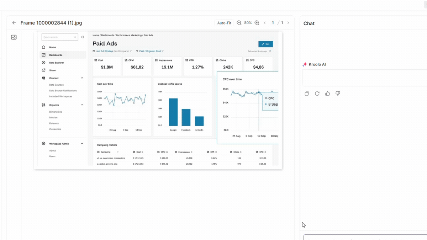
Task: Open the image panel icon in left sidebar
Action: coord(14,37)
